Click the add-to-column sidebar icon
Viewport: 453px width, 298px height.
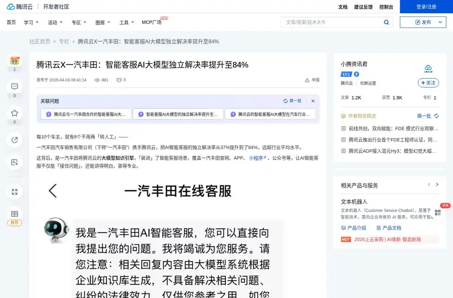click(x=15, y=162)
